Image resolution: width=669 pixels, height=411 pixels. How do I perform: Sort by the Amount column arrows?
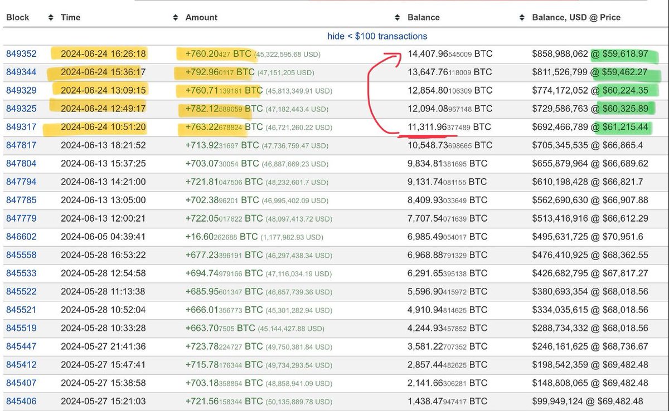pos(397,17)
